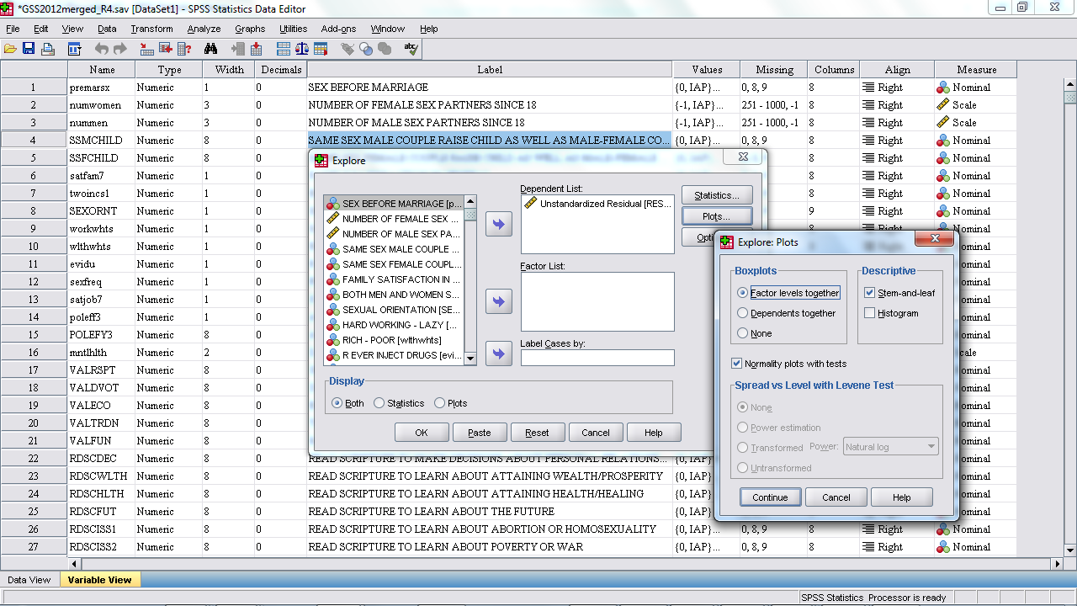Click row header number 27
Screen dimensions: 1077x606
pyautogui.click(x=34, y=547)
